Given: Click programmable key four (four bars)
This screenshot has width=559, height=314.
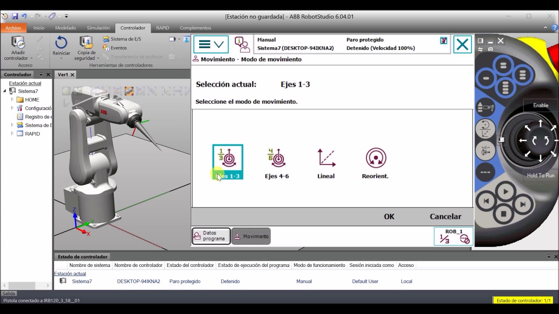Looking at the screenshot, I should click(505, 88).
